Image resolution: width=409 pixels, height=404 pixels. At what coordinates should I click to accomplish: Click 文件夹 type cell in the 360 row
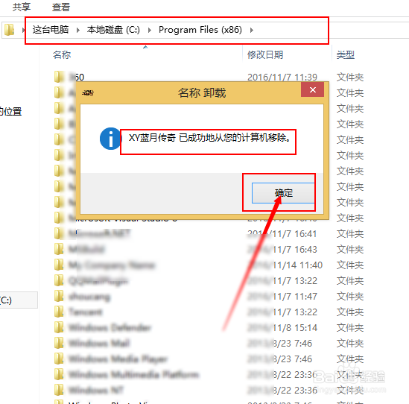[x=350, y=78]
